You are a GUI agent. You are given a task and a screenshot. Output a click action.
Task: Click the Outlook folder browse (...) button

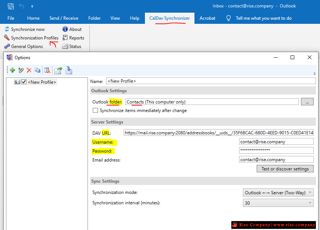(307, 102)
